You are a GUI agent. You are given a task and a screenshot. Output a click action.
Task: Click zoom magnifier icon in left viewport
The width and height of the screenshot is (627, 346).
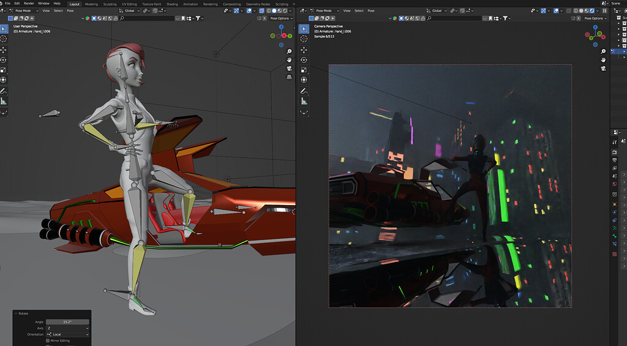(289, 51)
